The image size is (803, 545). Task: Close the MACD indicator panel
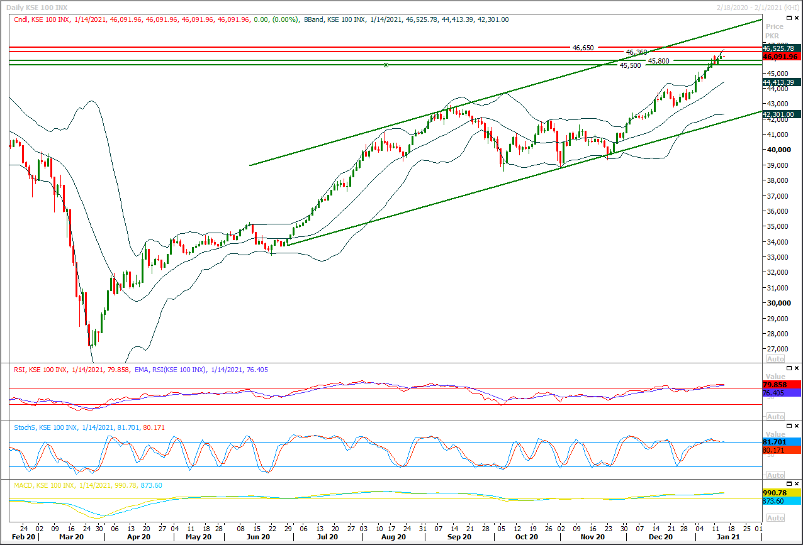tap(797, 484)
